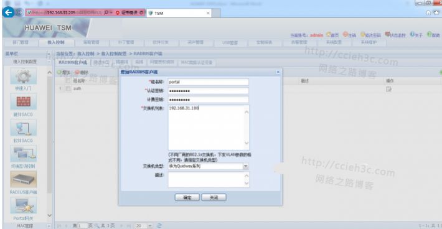442x229 pixels.
Task: Select the RADIUS客户端 switch icon in sidebar
Action: point(24,179)
